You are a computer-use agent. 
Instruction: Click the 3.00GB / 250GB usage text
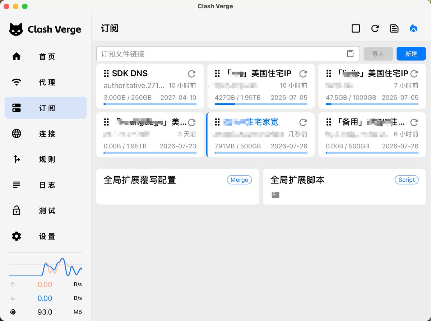coord(128,97)
